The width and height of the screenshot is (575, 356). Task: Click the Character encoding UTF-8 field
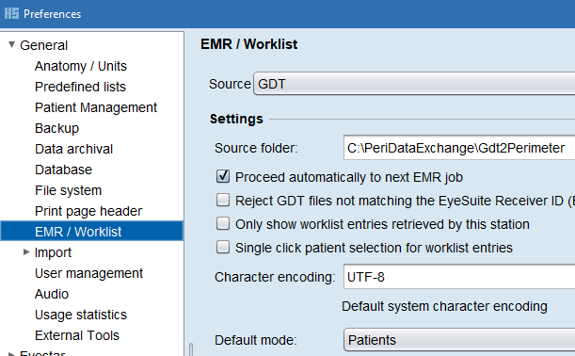(x=459, y=276)
